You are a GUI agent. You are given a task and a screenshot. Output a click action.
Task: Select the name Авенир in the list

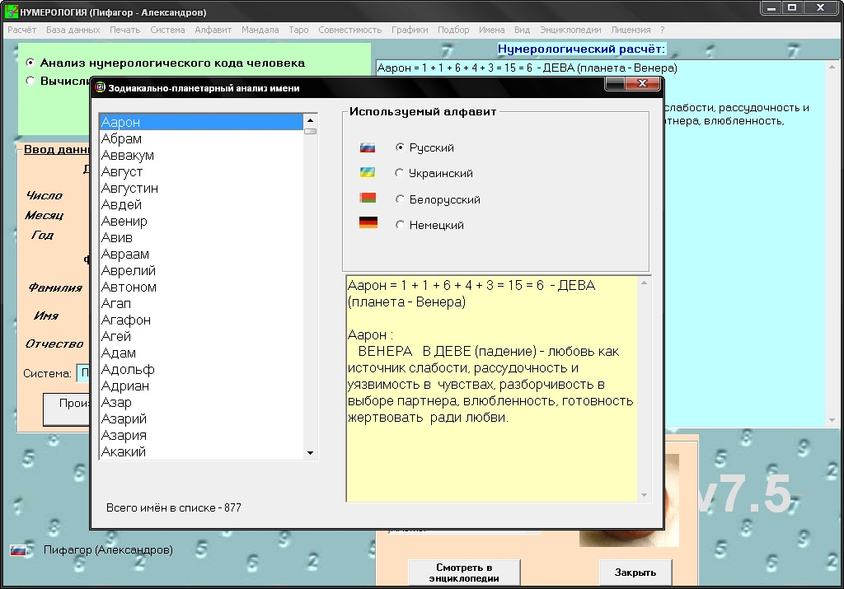pyautogui.click(x=201, y=221)
